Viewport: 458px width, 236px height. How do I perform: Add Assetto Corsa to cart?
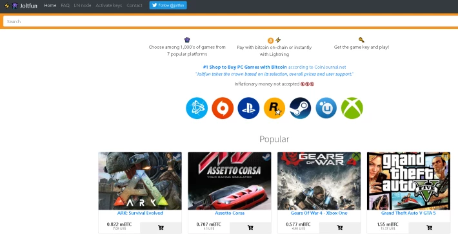(x=250, y=228)
